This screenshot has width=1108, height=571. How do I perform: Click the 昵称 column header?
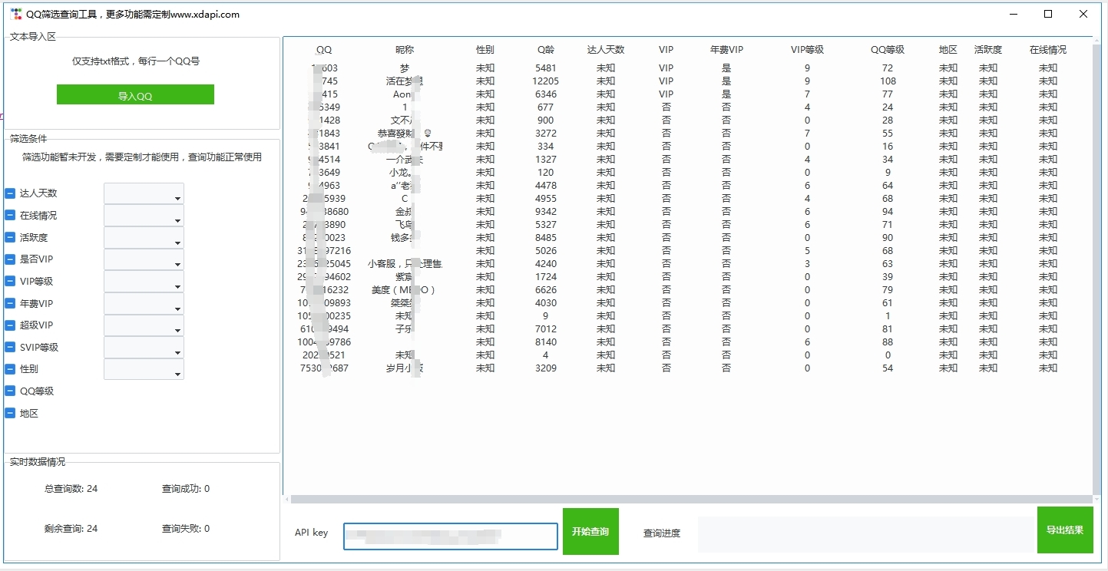pyautogui.click(x=405, y=49)
